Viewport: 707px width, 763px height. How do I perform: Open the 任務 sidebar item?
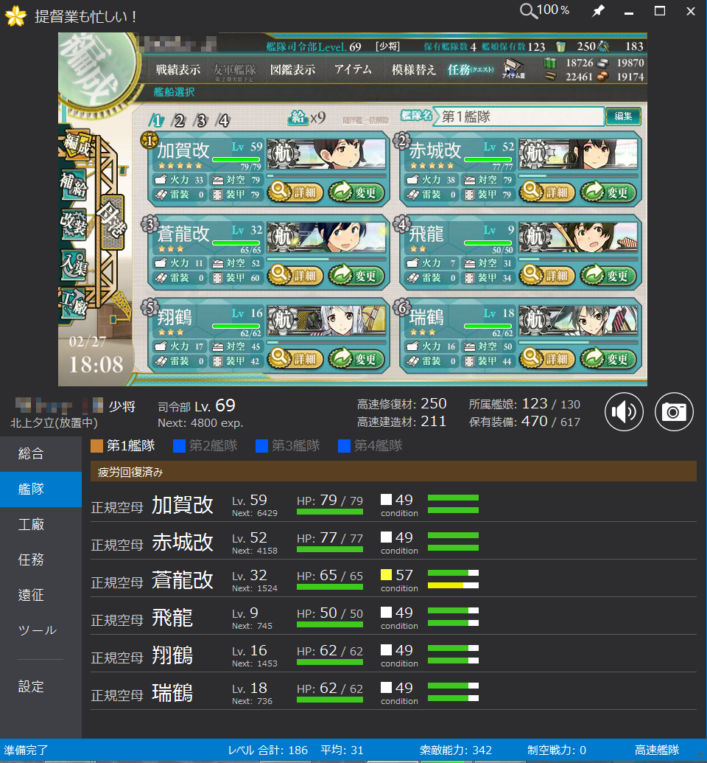[x=41, y=560]
